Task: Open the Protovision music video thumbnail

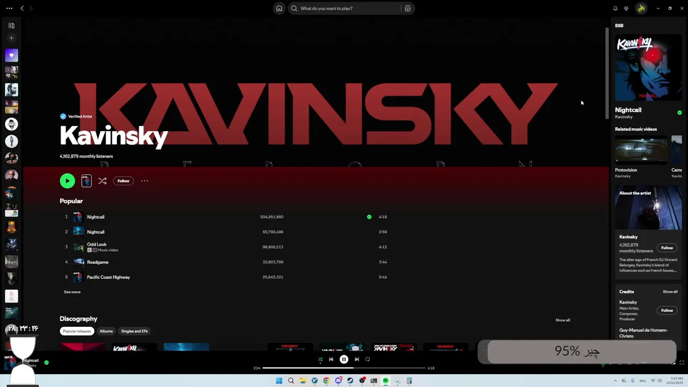Action: pyautogui.click(x=641, y=150)
